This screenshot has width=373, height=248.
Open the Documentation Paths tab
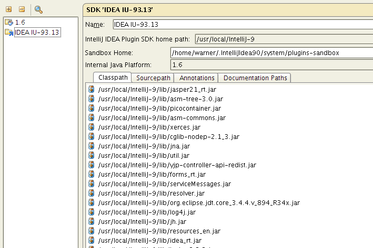click(x=255, y=78)
